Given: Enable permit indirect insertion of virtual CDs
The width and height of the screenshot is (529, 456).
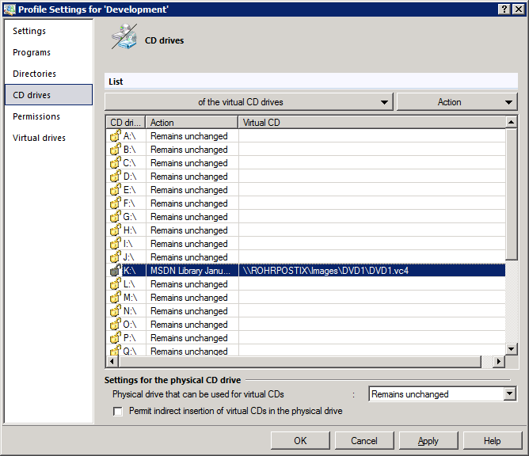Looking at the screenshot, I should [118, 411].
